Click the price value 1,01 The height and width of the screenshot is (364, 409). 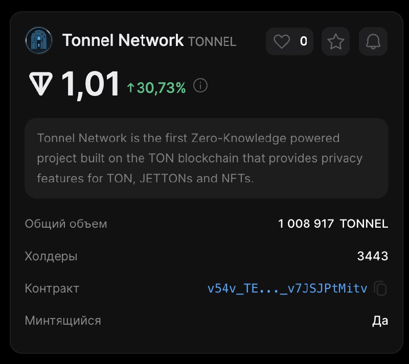pos(90,84)
